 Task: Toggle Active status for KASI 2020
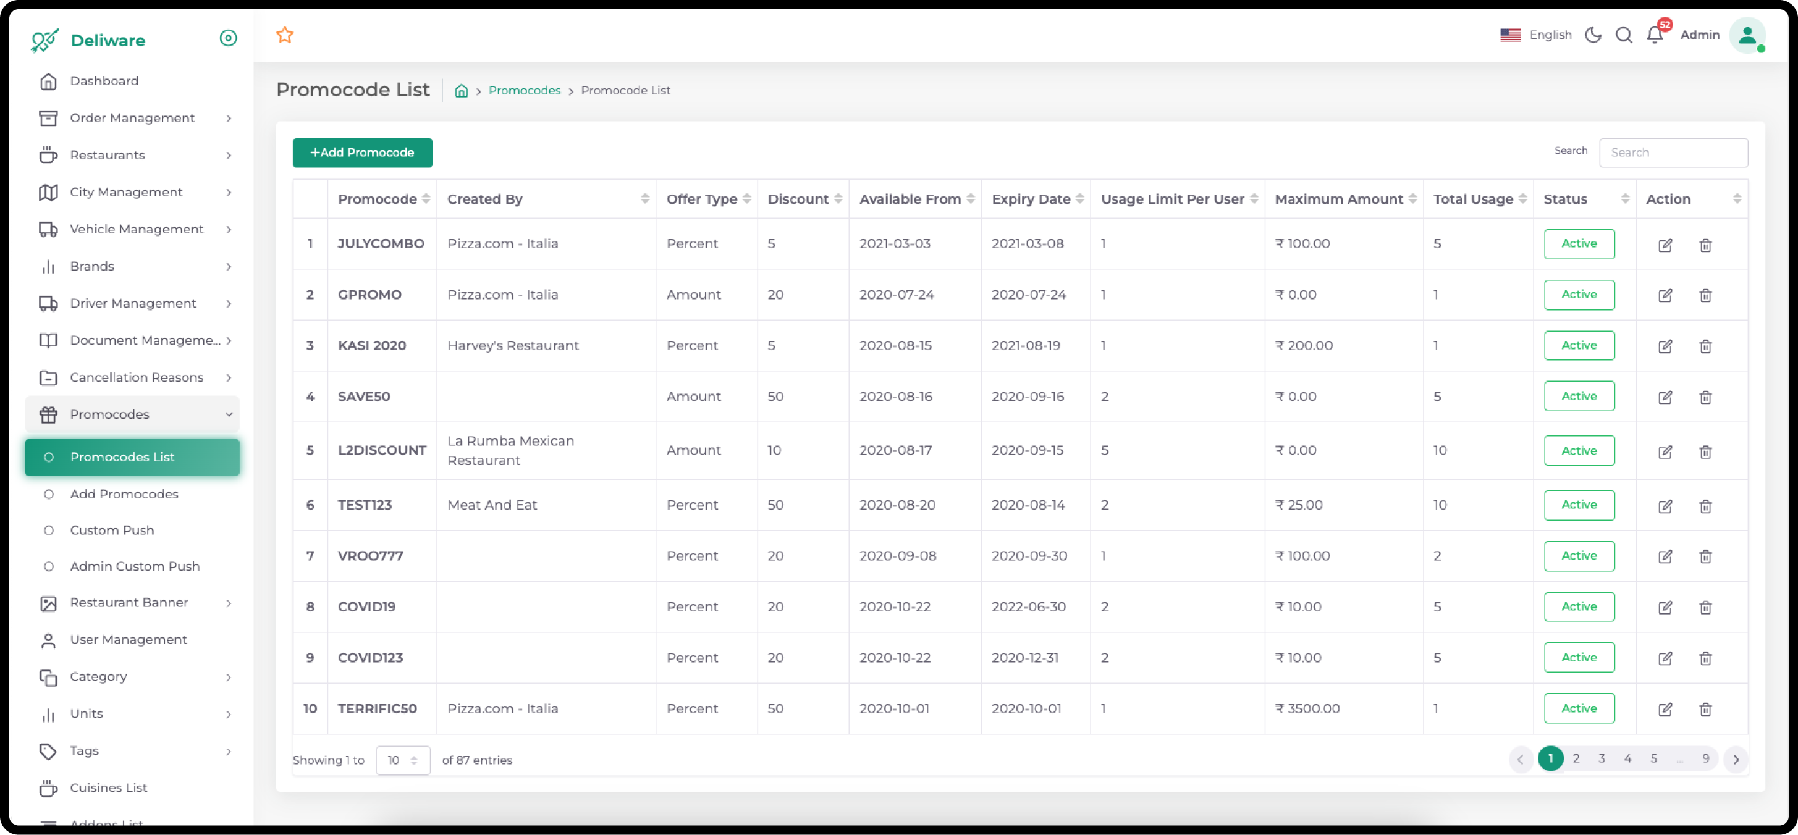(1579, 345)
